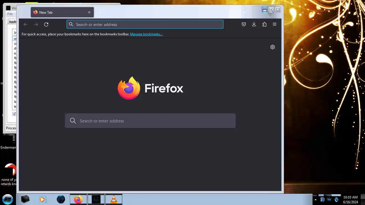Open the Windows Start orb
Viewport: 365px width, 205px height.
pyautogui.click(x=8, y=199)
